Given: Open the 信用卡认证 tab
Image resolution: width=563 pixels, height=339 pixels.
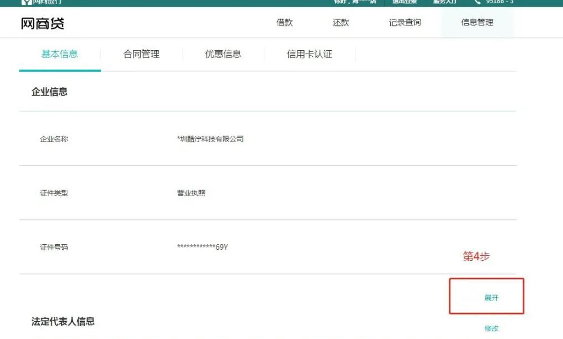Looking at the screenshot, I should [310, 54].
